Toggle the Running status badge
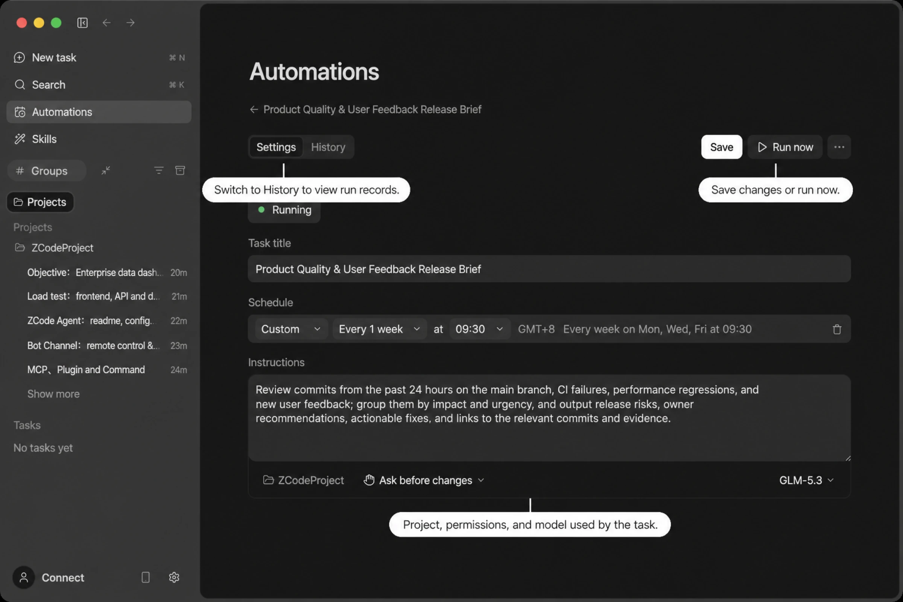The height and width of the screenshot is (602, 903). 284,210
